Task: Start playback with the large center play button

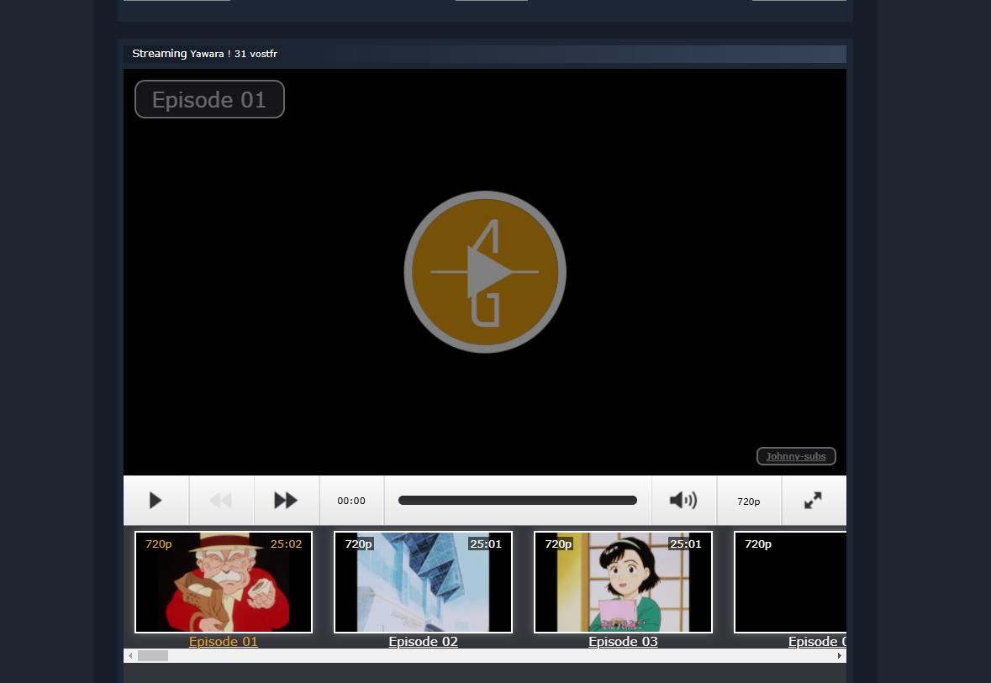Action: coord(485,271)
